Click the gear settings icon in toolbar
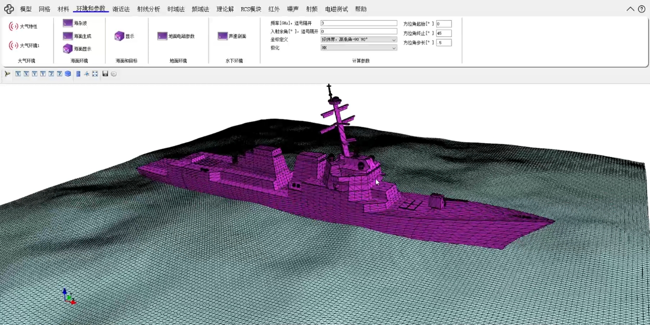650x325 pixels. pyautogui.click(x=114, y=74)
